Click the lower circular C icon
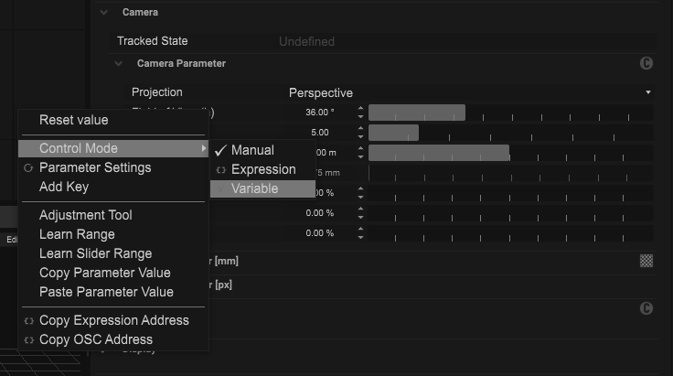This screenshot has width=673, height=376. point(646,309)
